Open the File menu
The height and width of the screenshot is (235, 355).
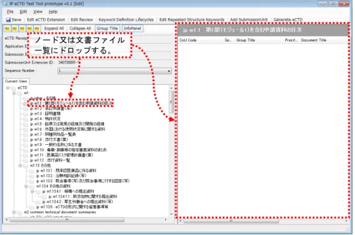[10, 12]
